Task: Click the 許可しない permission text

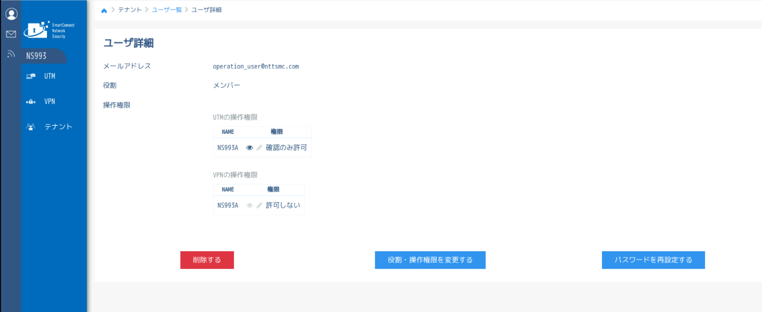Action: [x=283, y=206]
